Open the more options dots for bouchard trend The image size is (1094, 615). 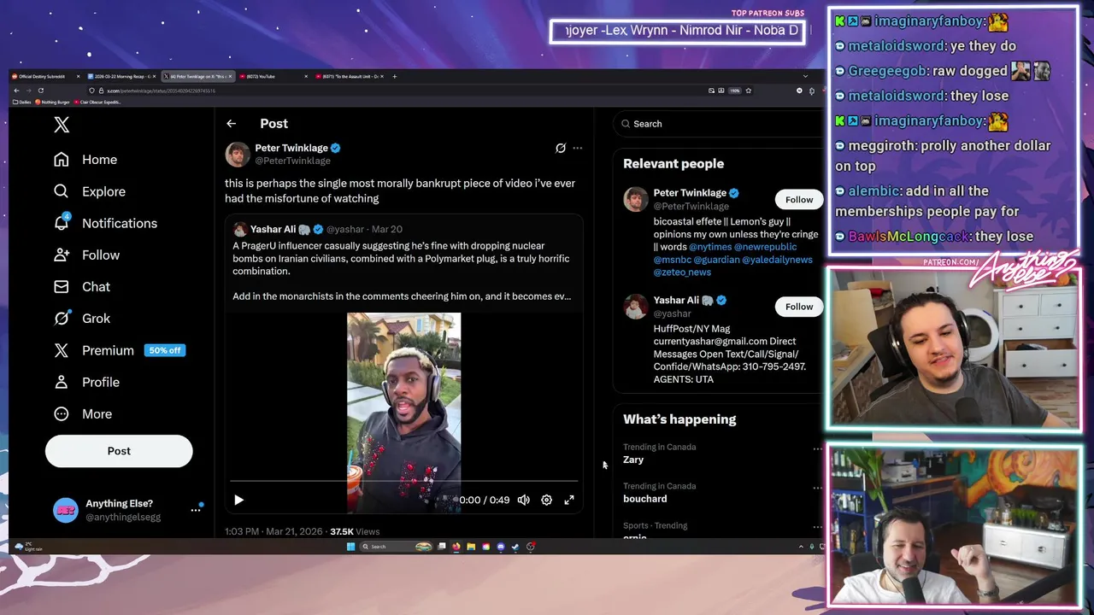817,487
